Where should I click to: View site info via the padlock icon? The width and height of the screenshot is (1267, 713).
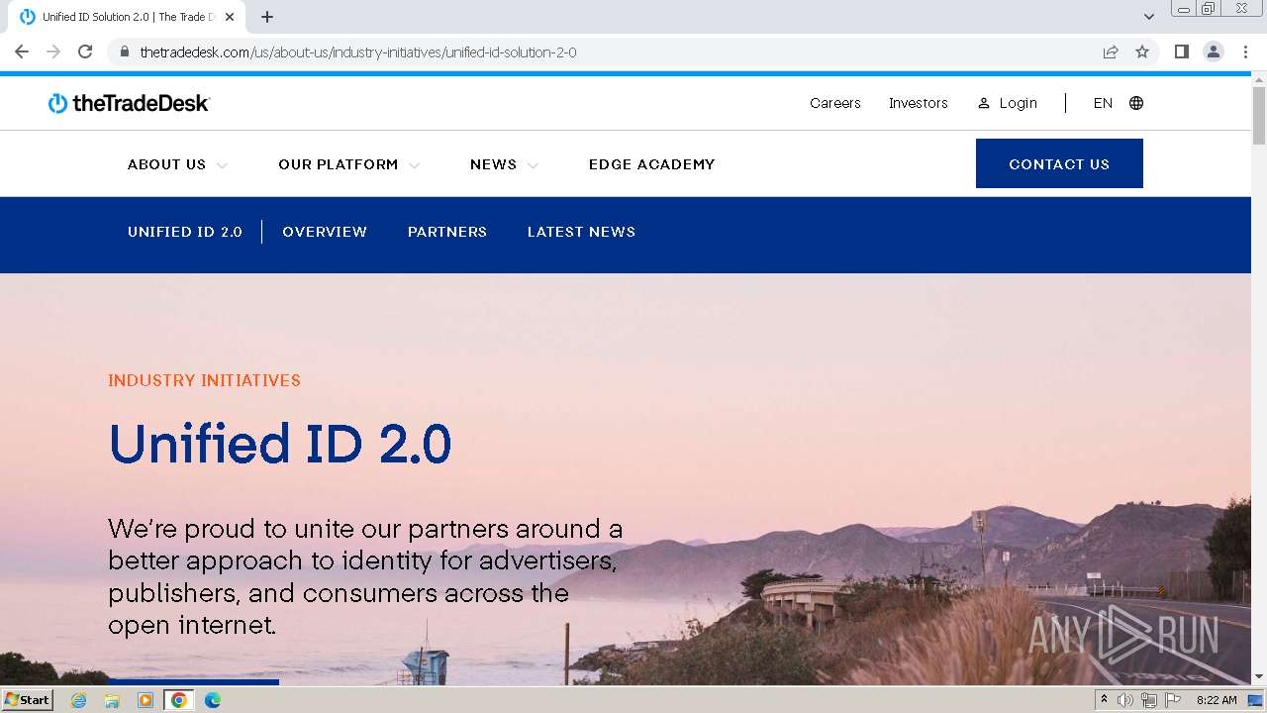coord(125,51)
